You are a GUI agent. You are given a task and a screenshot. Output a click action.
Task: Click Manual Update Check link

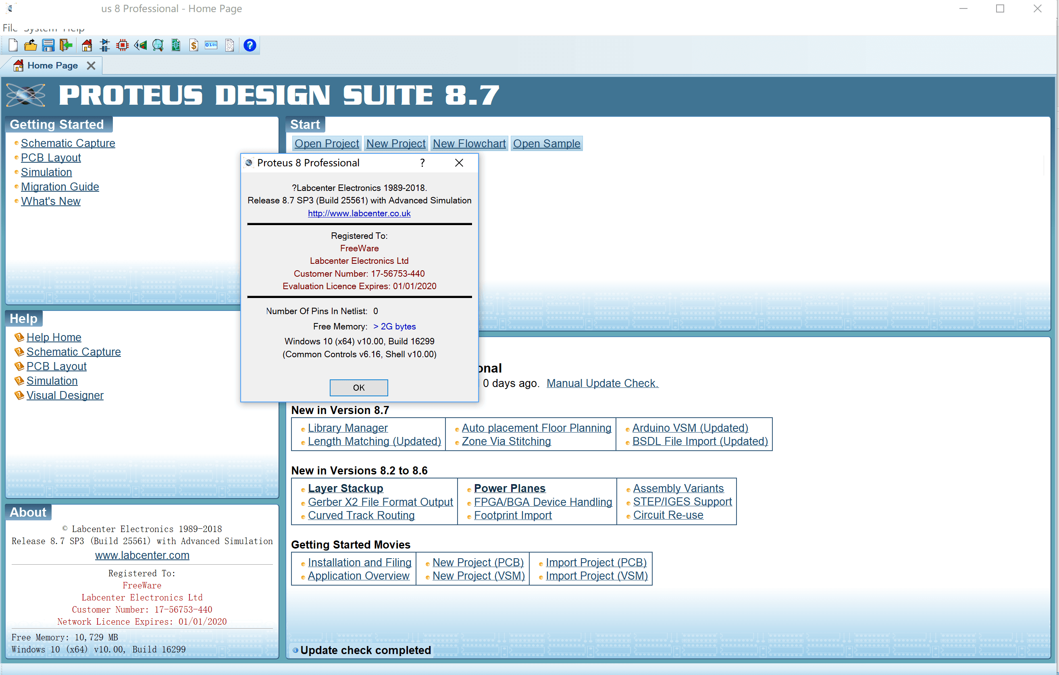pyautogui.click(x=601, y=383)
